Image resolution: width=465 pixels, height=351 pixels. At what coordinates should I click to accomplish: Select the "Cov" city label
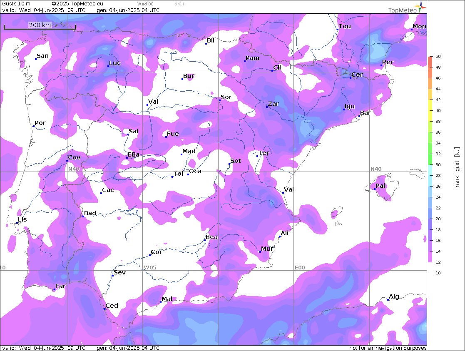pyautogui.click(x=74, y=157)
